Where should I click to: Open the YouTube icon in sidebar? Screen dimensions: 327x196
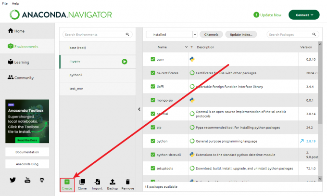[x=27, y=180]
